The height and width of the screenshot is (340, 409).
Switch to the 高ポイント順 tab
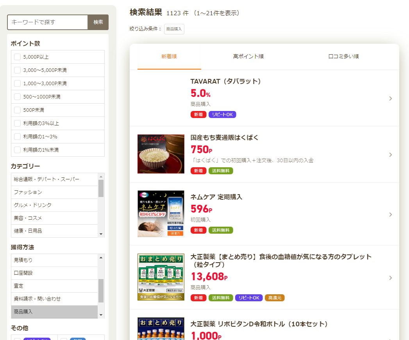click(248, 57)
